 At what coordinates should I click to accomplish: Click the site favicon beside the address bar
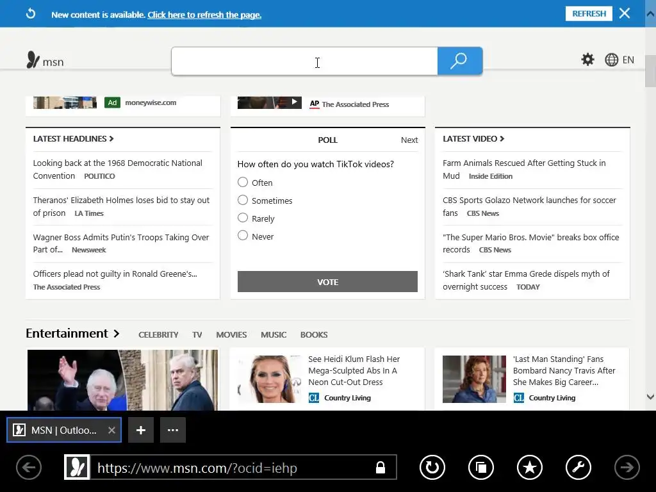(77, 467)
